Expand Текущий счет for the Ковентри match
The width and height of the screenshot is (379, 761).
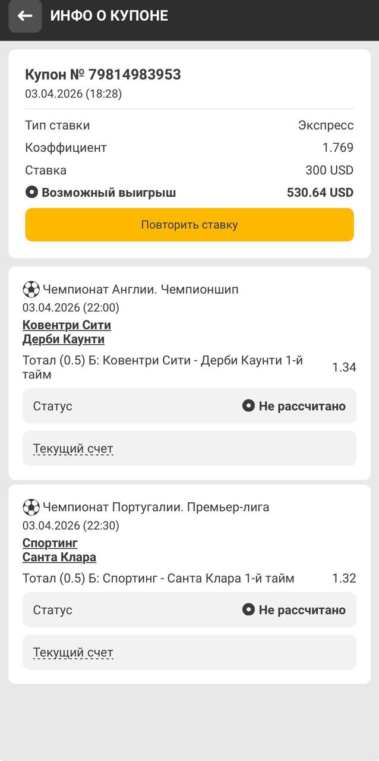(73, 449)
